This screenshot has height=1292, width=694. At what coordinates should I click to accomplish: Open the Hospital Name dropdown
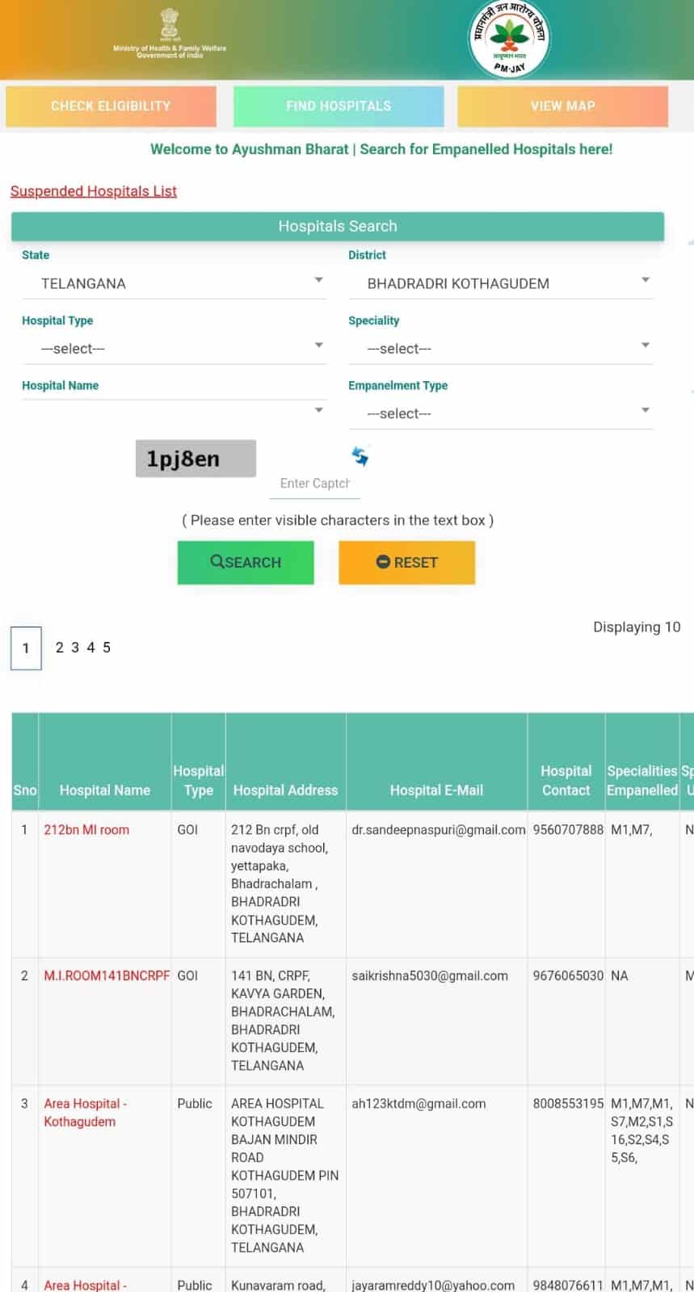click(x=174, y=410)
